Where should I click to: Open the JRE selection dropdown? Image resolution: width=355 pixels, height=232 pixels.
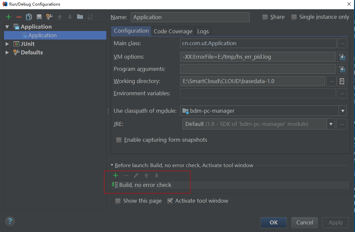coord(331,124)
